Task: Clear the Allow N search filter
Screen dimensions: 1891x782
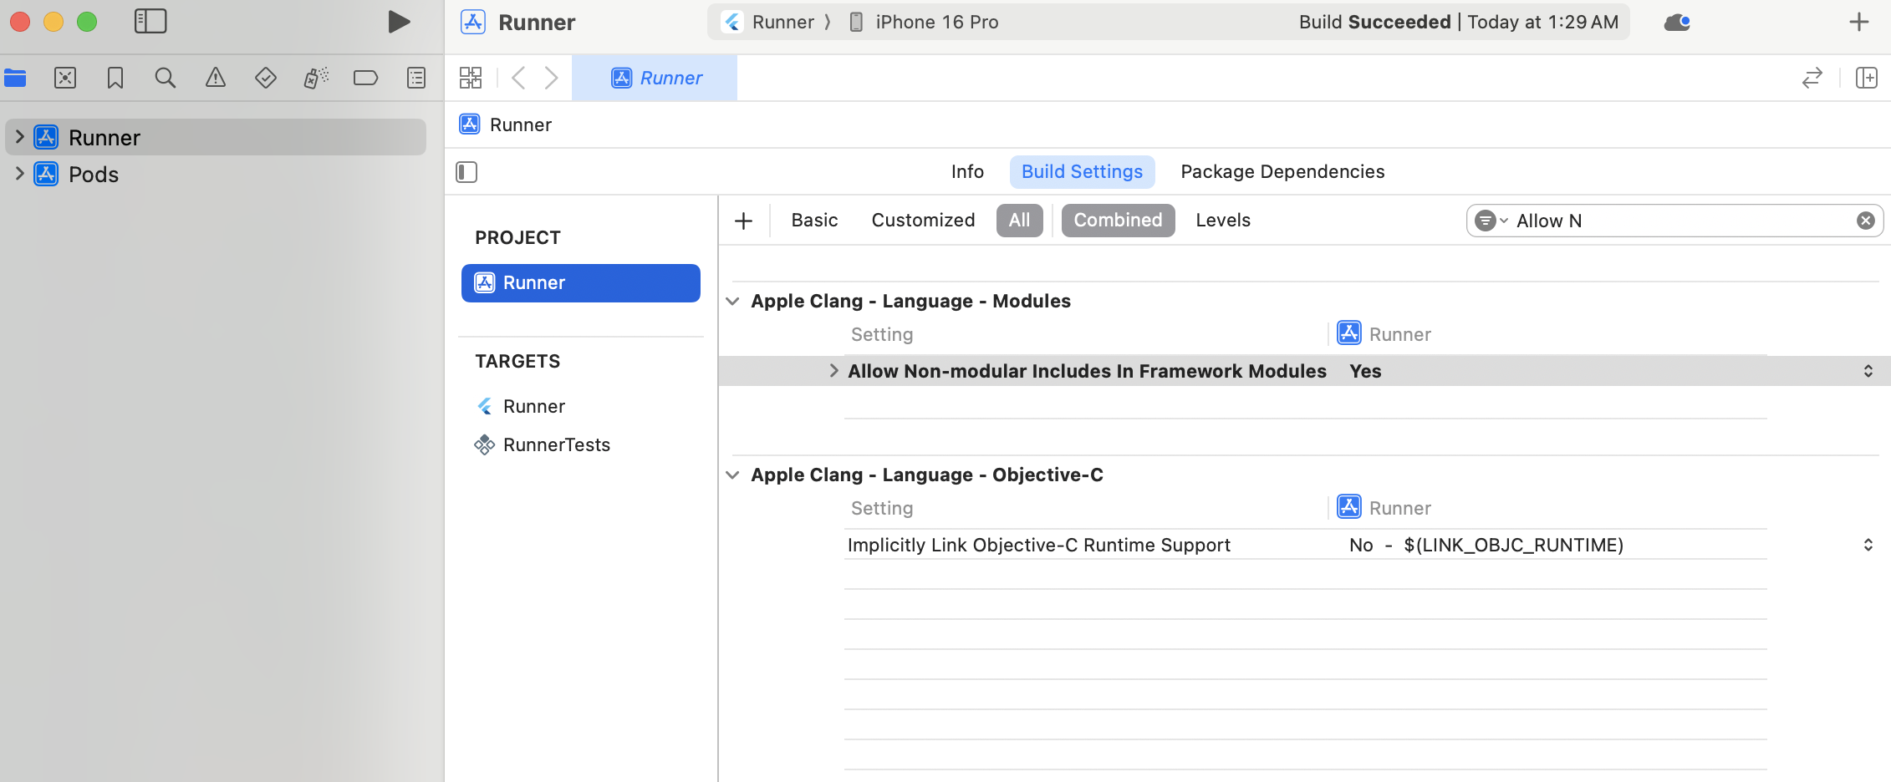Action: tap(1865, 221)
